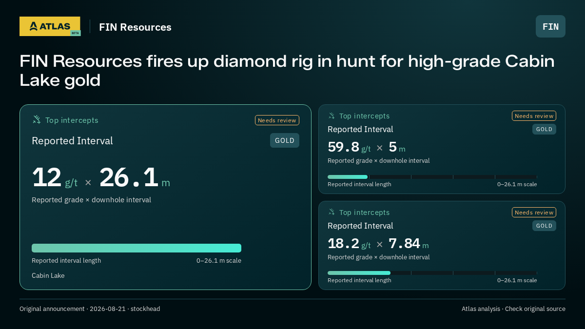Click the 18.2 g/t grade value

(349, 244)
